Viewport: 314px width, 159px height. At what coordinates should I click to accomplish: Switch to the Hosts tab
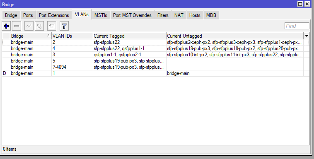pyautogui.click(x=195, y=15)
